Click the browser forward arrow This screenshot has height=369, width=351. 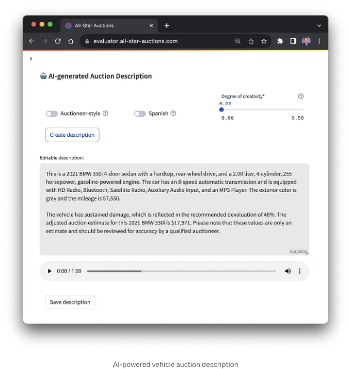coord(45,41)
